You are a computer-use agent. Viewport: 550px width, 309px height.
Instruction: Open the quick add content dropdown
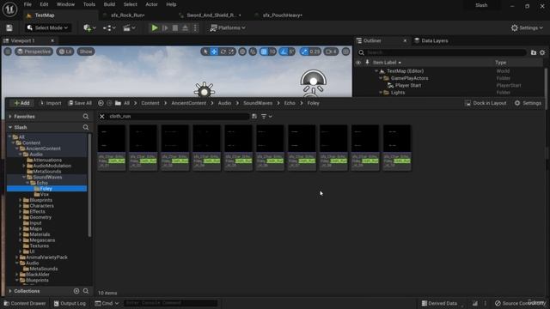[89, 27]
